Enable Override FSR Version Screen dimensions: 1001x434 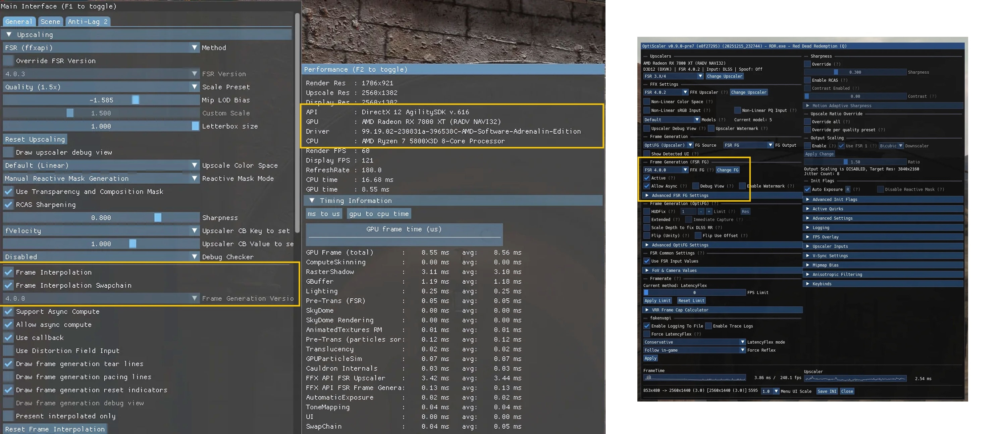point(8,61)
